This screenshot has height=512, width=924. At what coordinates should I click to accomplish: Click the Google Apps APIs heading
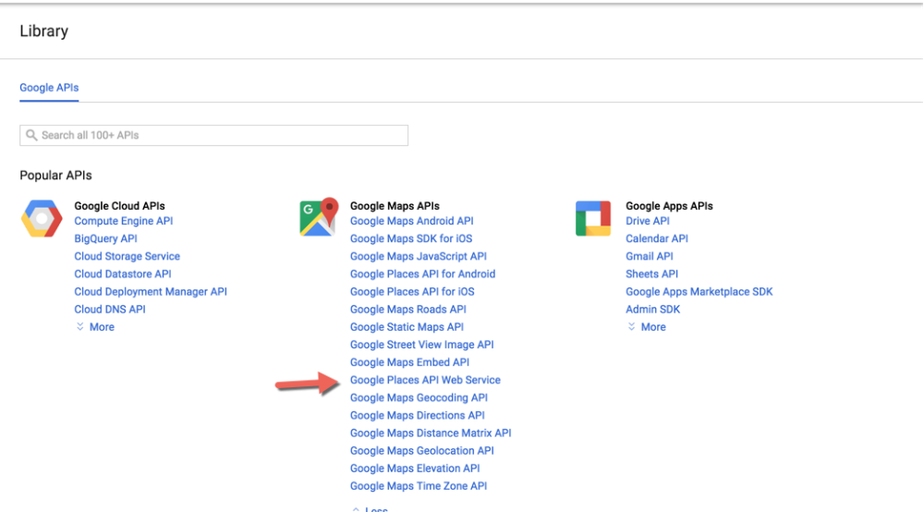coord(669,206)
